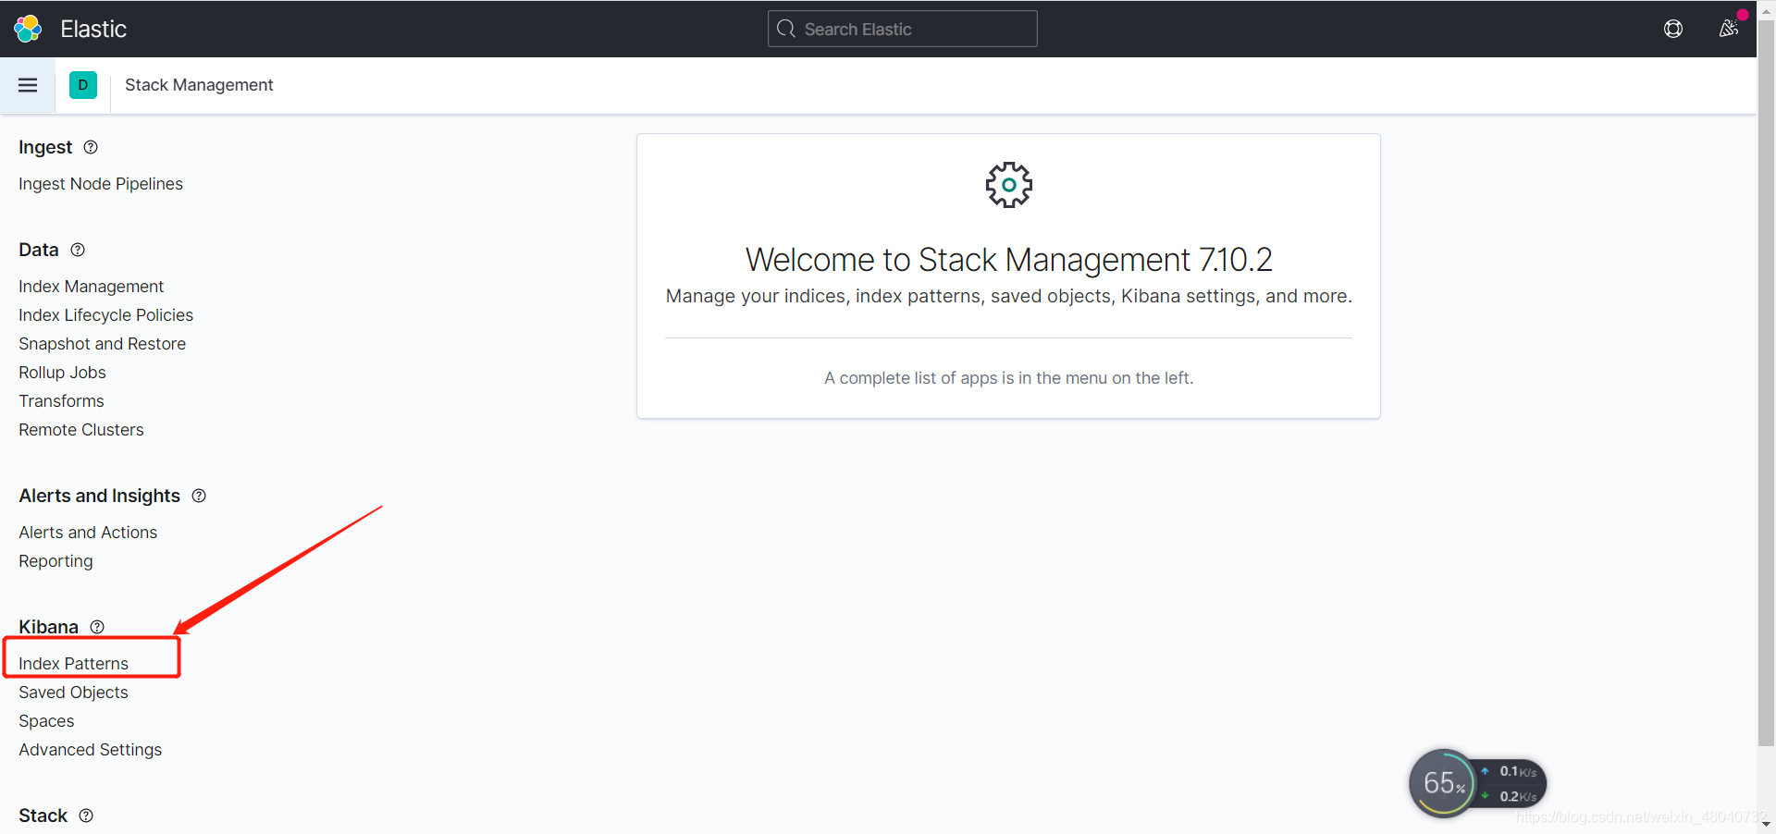Open Remote Clusters
Image resolution: width=1776 pixels, height=834 pixels.
[x=81, y=430]
